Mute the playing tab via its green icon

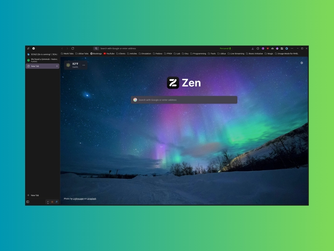[x=28, y=60]
